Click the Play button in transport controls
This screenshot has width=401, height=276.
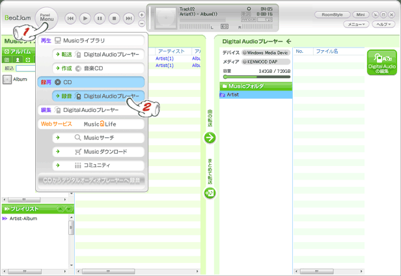pos(85,19)
